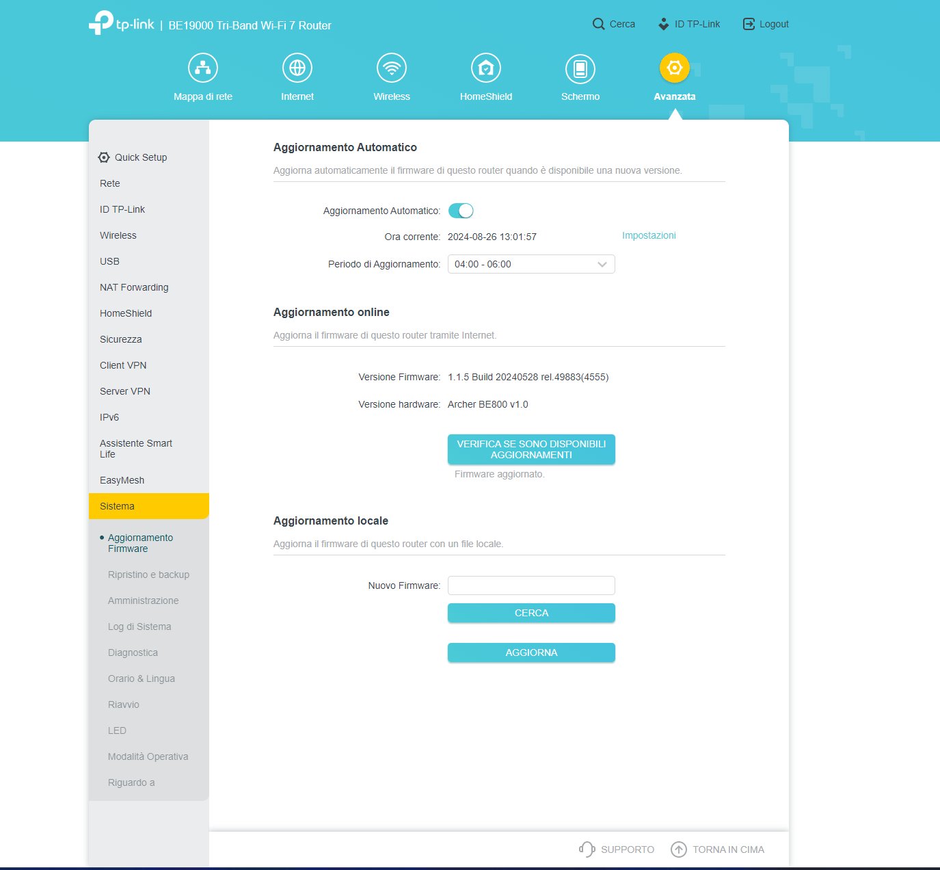Viewport: 940px width, 870px height.
Task: Select Aggiornamento Firmware submenu item
Action: point(140,543)
